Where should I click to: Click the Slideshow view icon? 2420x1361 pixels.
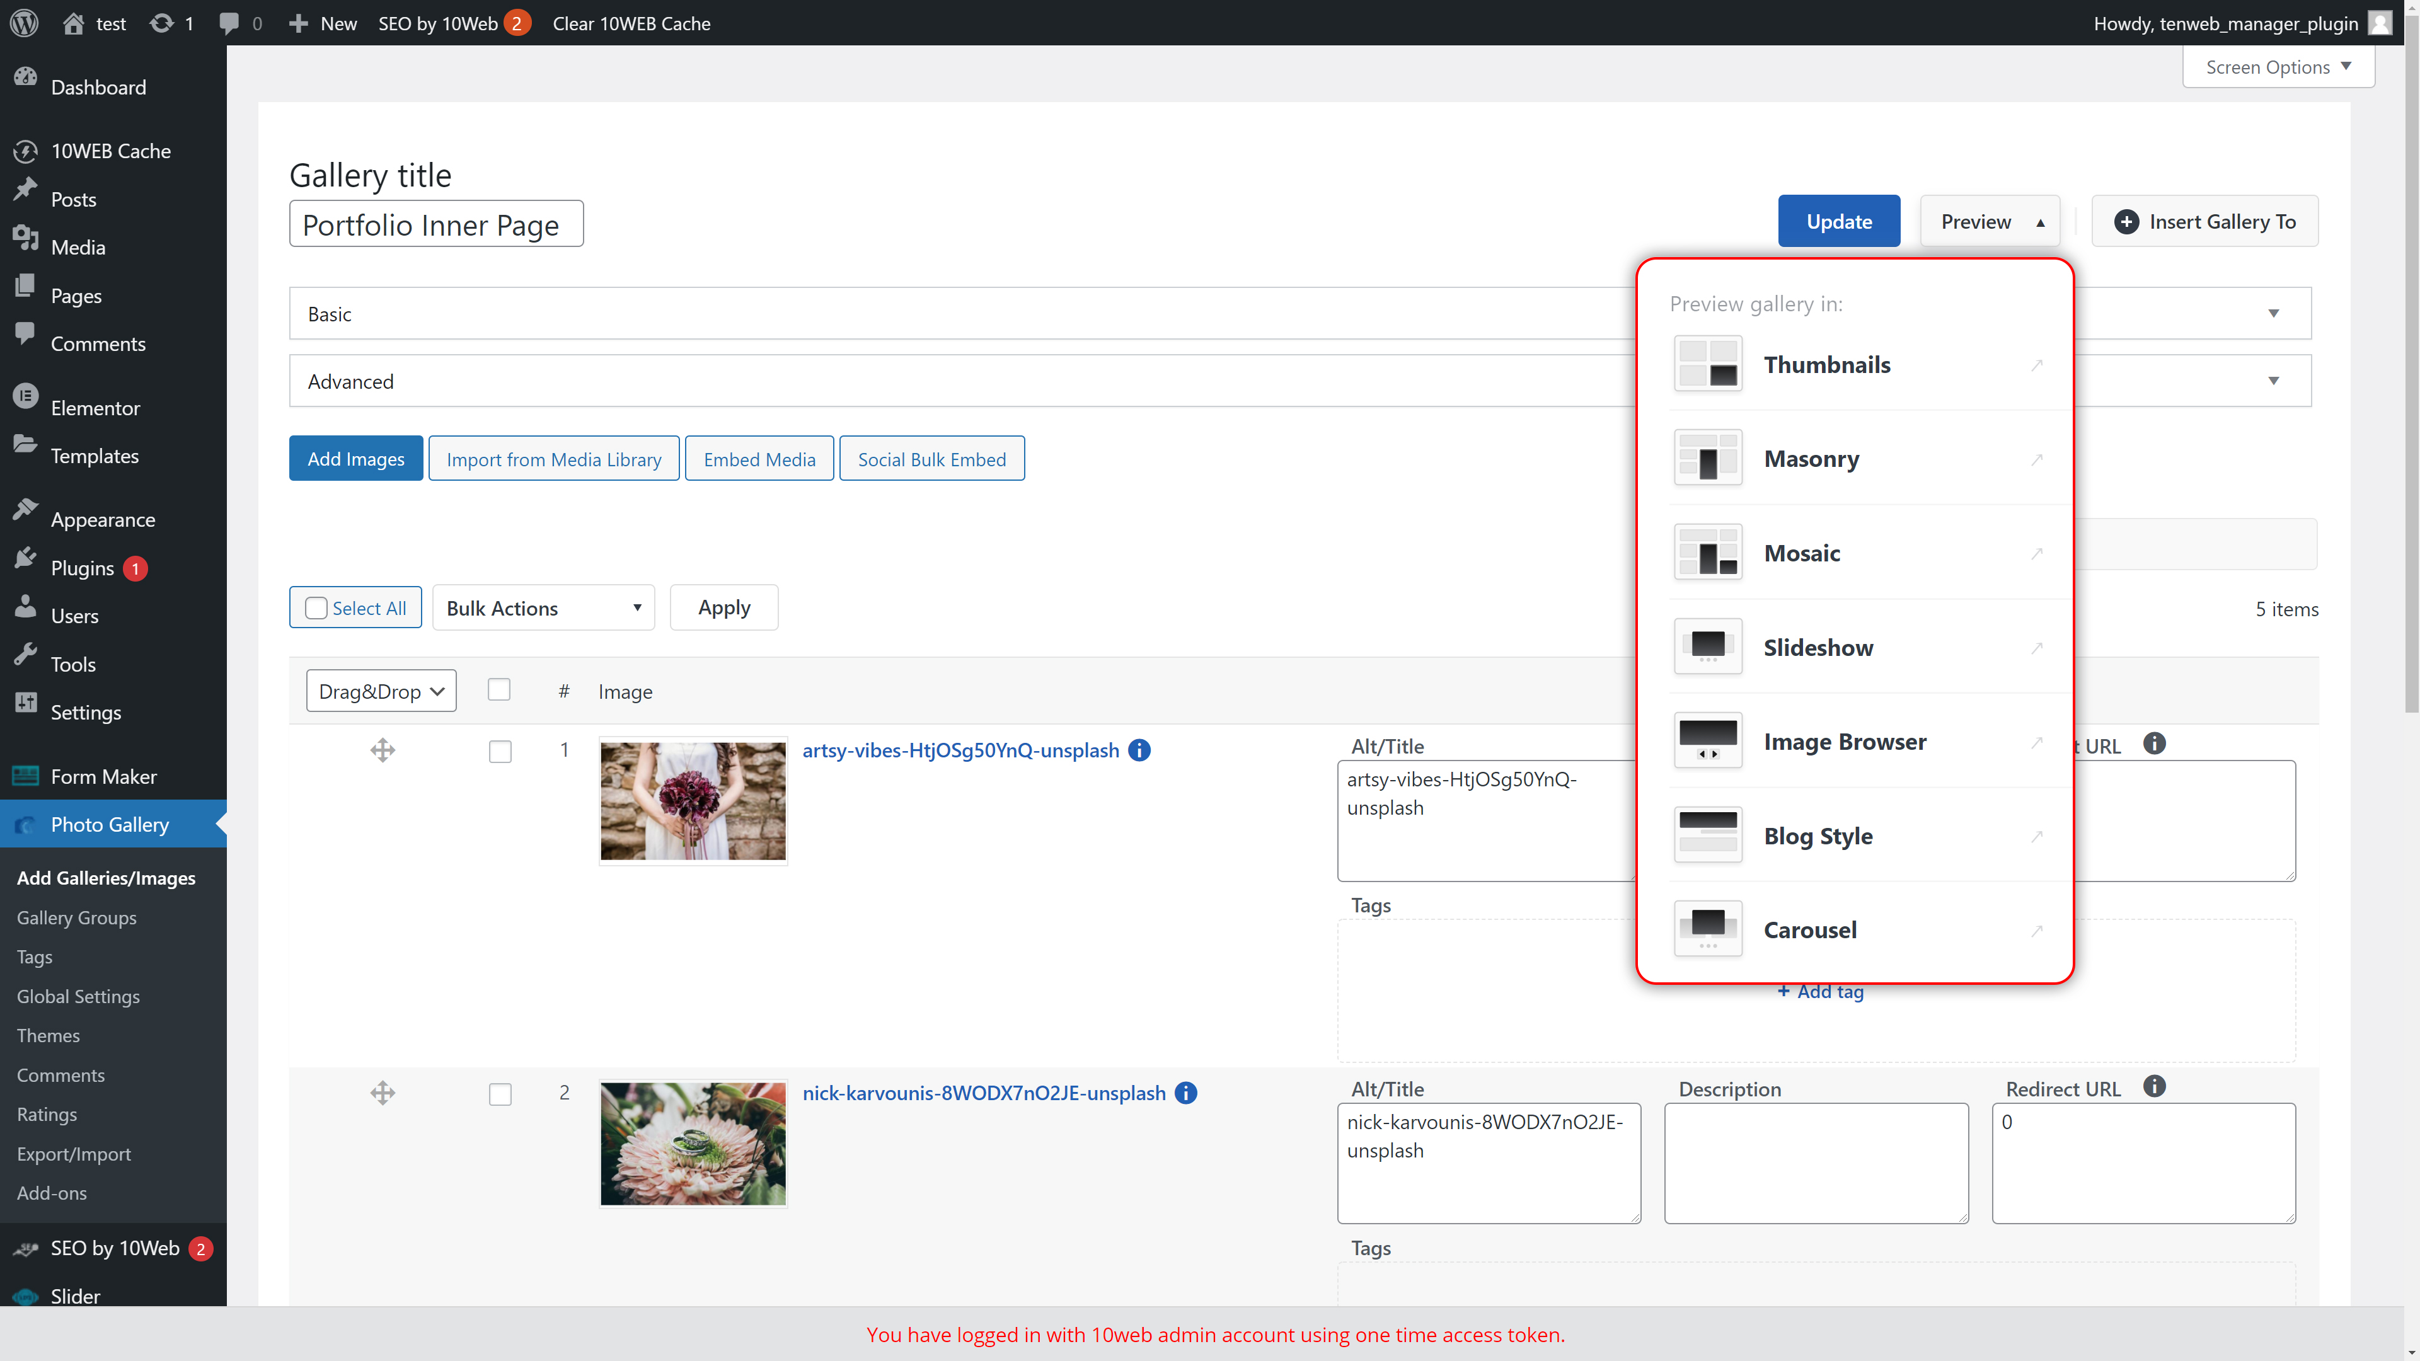(x=1708, y=646)
